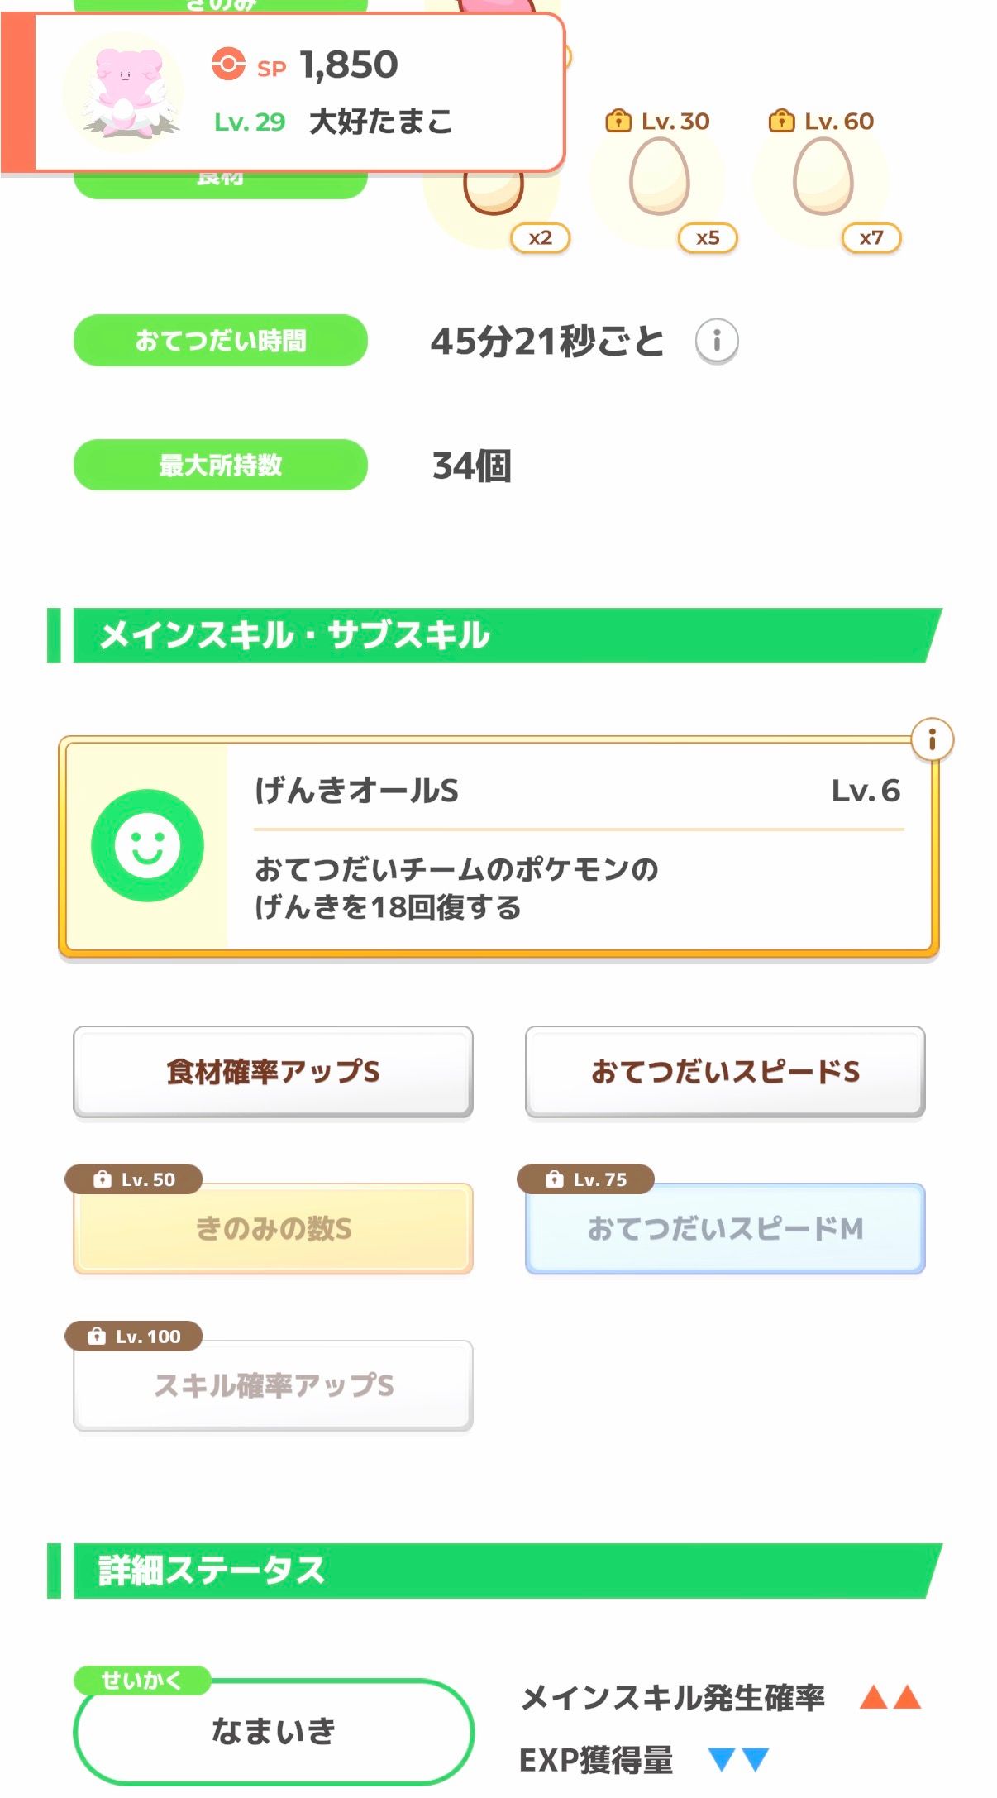Tap the SP Poké Ball icon
997x1798 pixels.
click(x=228, y=65)
